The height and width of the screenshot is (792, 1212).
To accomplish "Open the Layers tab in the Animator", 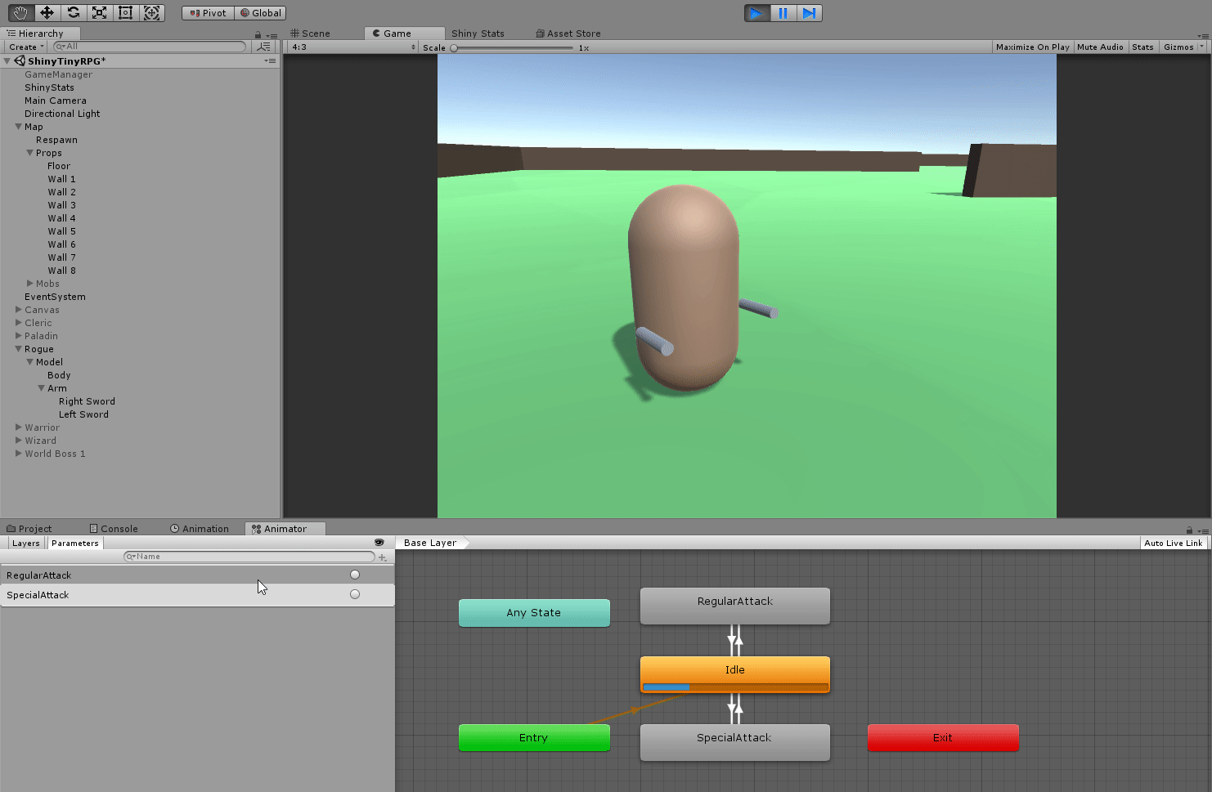I will 25,543.
